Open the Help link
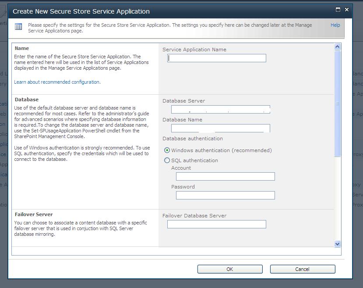This screenshot has height=288, width=363. pyautogui.click(x=335, y=25)
